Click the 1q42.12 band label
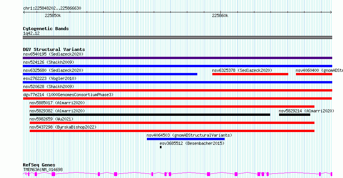Viewport: 343px width, 178px height. tap(31, 34)
